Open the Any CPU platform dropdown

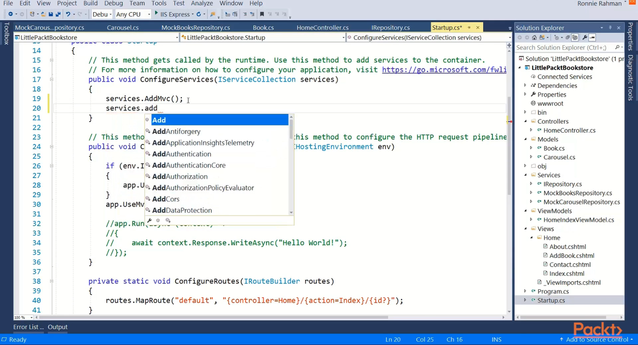coord(132,14)
